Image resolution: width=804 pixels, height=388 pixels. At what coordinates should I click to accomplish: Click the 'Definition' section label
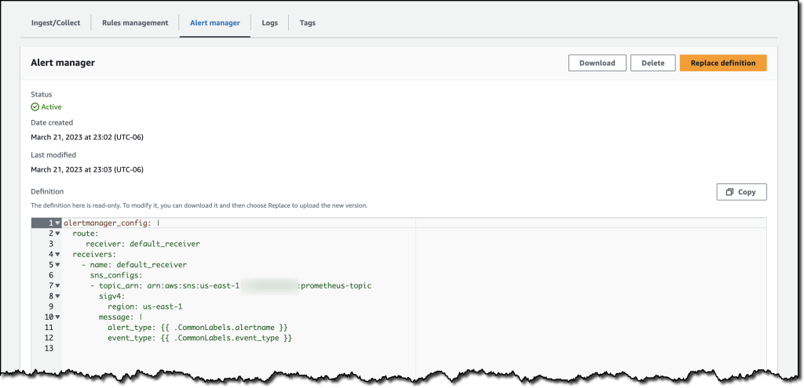tap(47, 191)
